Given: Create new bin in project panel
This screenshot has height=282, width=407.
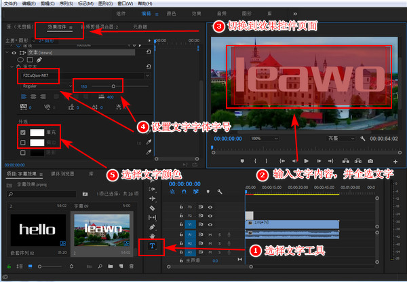Looking at the screenshot, I should pyautogui.click(x=111, y=266).
